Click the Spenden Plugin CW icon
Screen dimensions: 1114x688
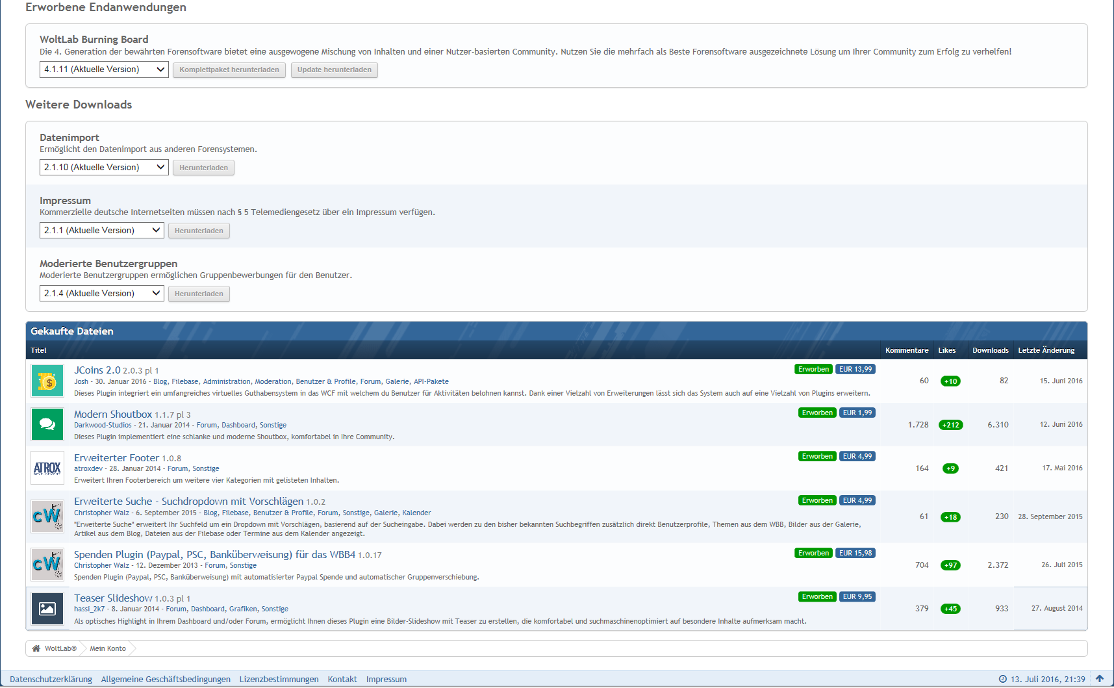coord(47,565)
